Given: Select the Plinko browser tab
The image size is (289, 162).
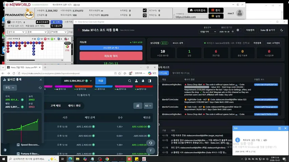Looking at the screenshot, I should pyautogui.click(x=24, y=67).
